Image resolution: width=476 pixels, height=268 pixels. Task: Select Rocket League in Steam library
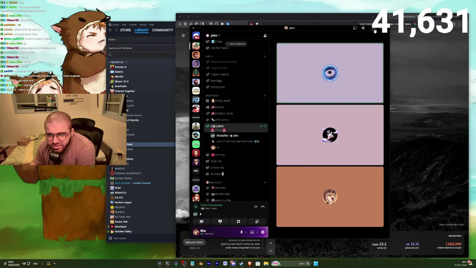pyautogui.click(x=123, y=202)
